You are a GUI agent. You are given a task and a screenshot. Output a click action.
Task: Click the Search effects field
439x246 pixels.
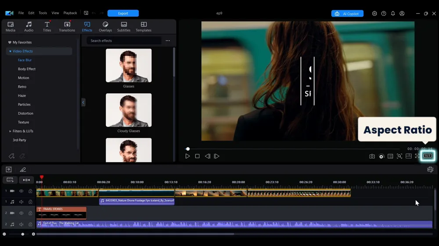click(x=124, y=41)
